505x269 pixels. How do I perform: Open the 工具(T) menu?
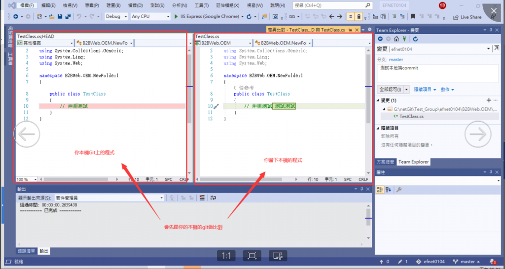pyautogui.click(x=202, y=5)
